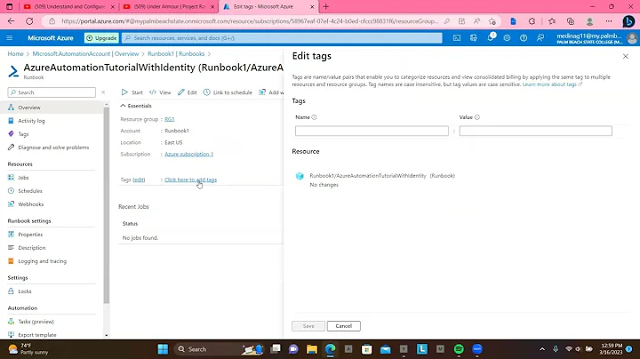Open Diagnose and solve problems
This screenshot has width=640, height=359.
pyautogui.click(x=52, y=148)
